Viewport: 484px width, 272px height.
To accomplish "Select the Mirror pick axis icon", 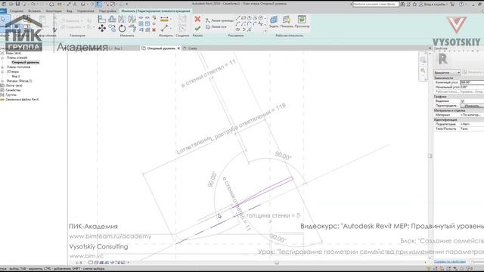I will click(x=123, y=19).
